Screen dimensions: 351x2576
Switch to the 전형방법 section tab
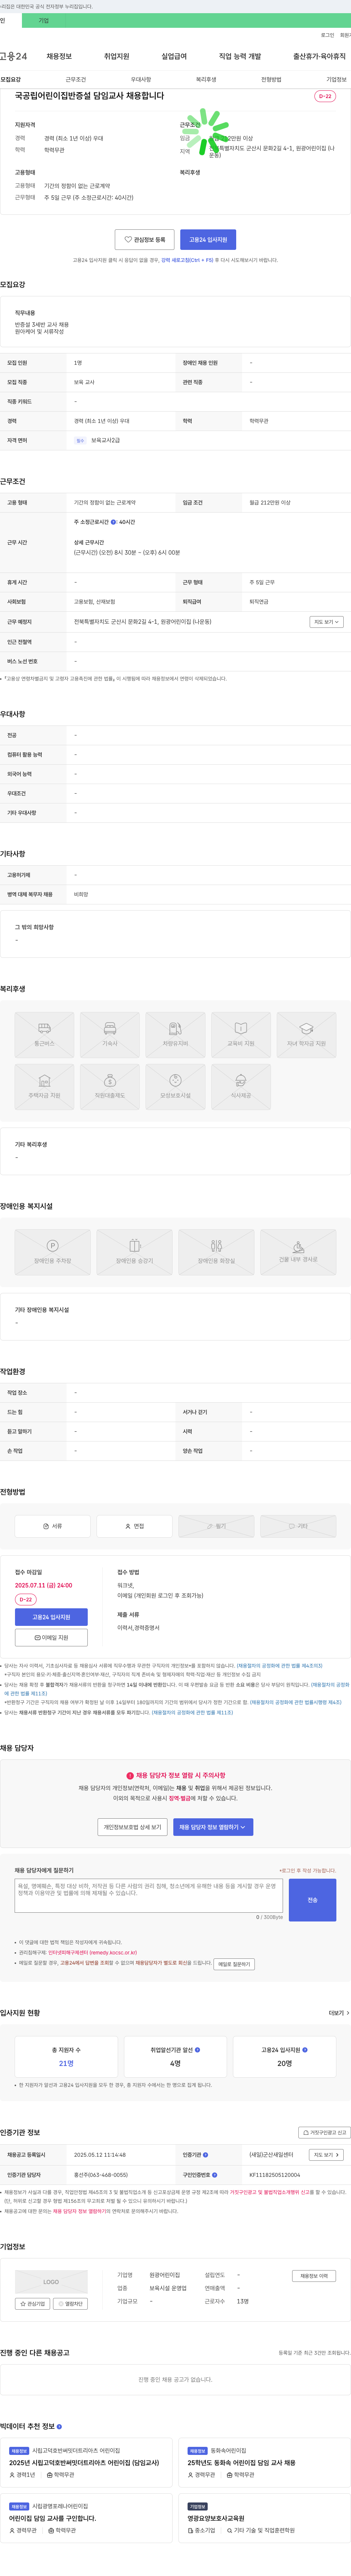tap(271, 79)
